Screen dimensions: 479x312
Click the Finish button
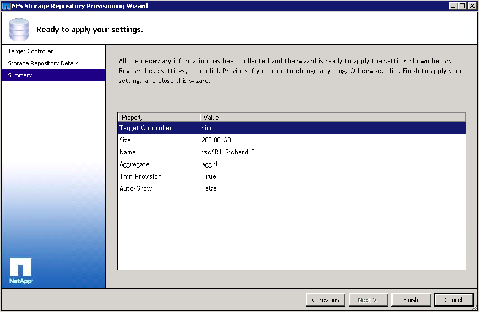(x=410, y=300)
